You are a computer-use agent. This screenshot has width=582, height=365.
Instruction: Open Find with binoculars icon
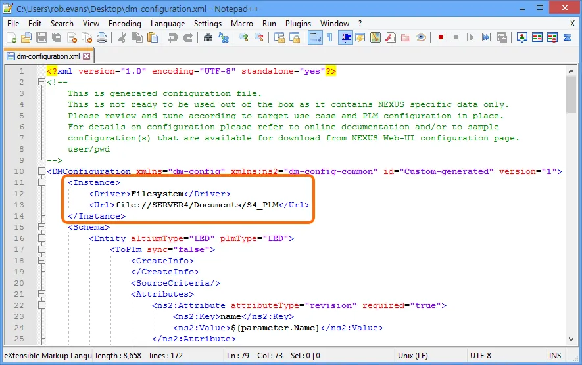(x=208, y=37)
